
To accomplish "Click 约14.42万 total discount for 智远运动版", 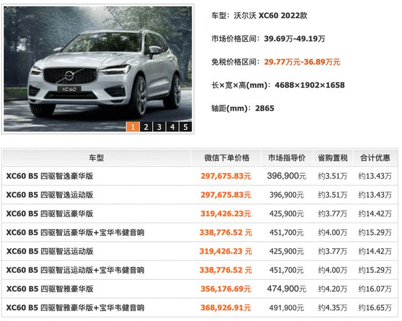I will [x=375, y=251].
